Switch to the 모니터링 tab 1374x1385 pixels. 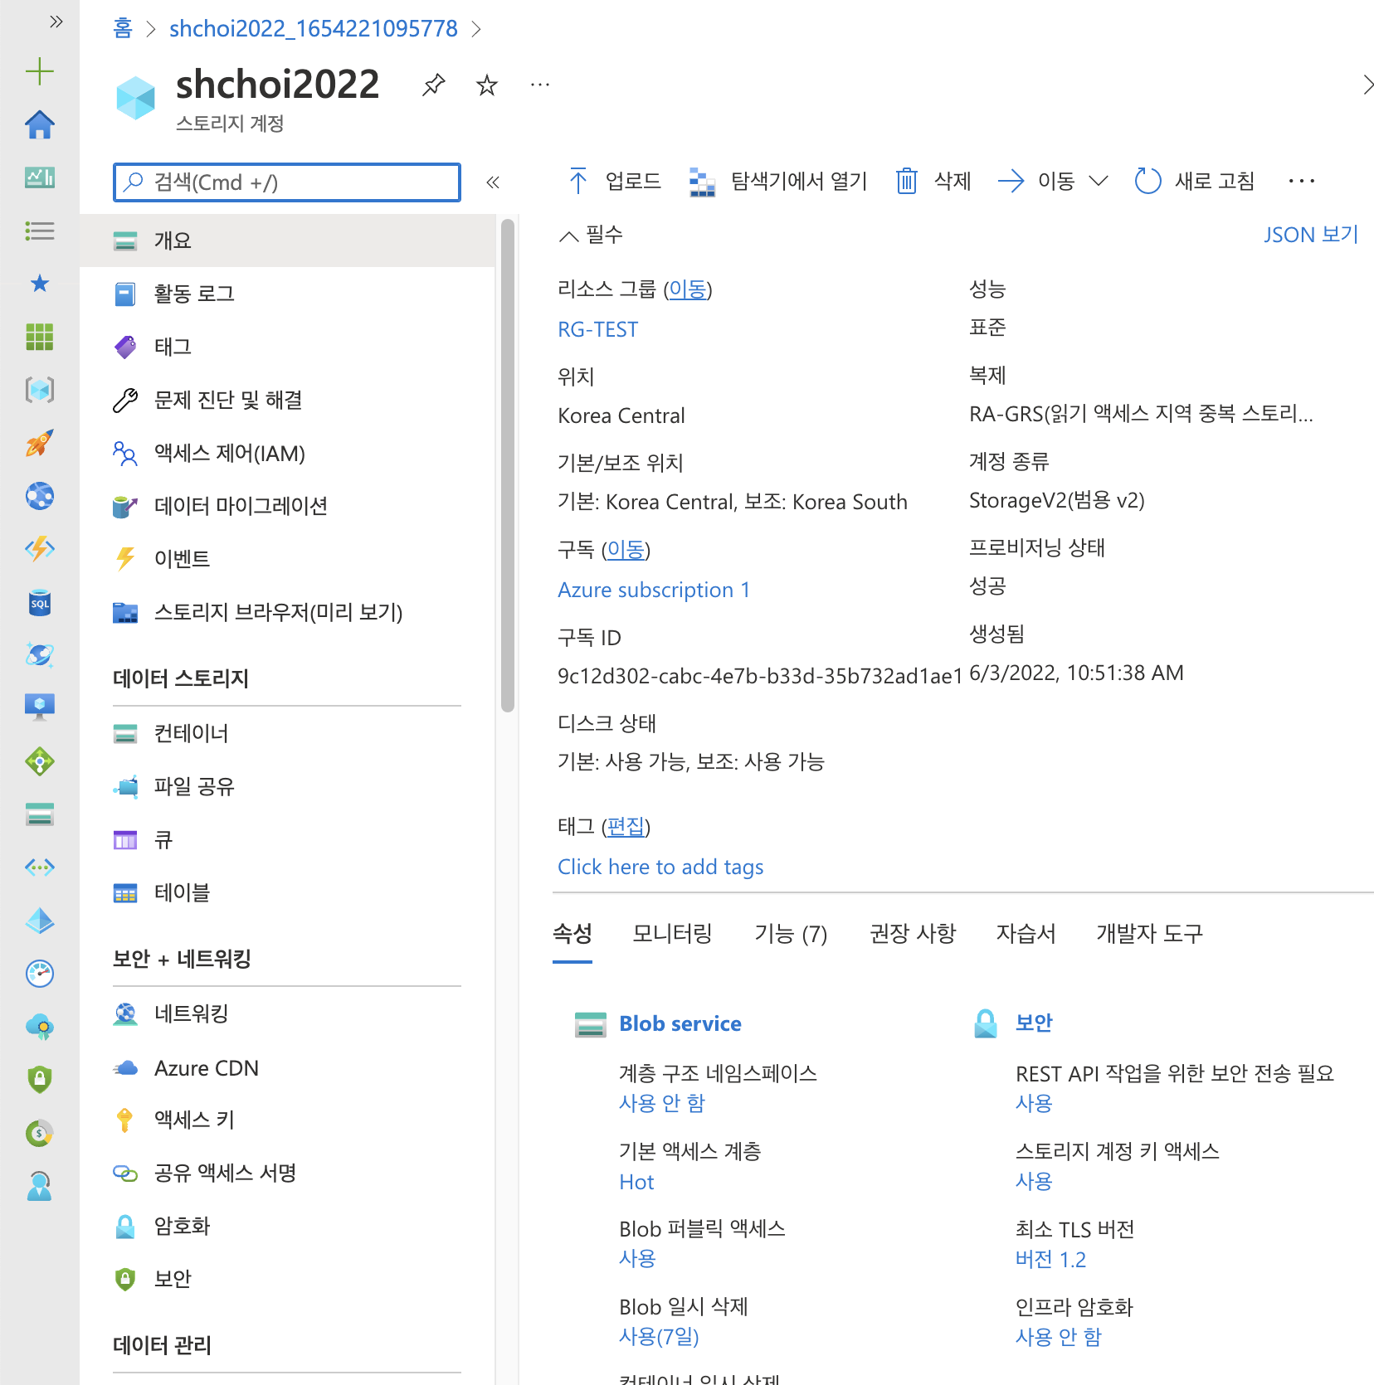point(672,934)
